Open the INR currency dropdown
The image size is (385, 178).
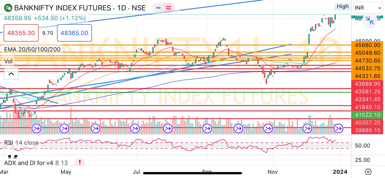368,8
